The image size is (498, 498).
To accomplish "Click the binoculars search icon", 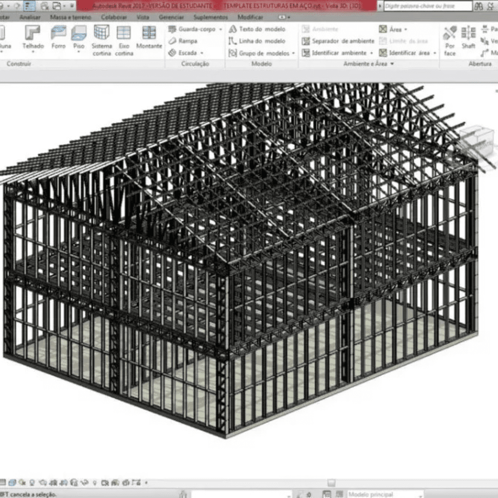I will coord(479,6).
